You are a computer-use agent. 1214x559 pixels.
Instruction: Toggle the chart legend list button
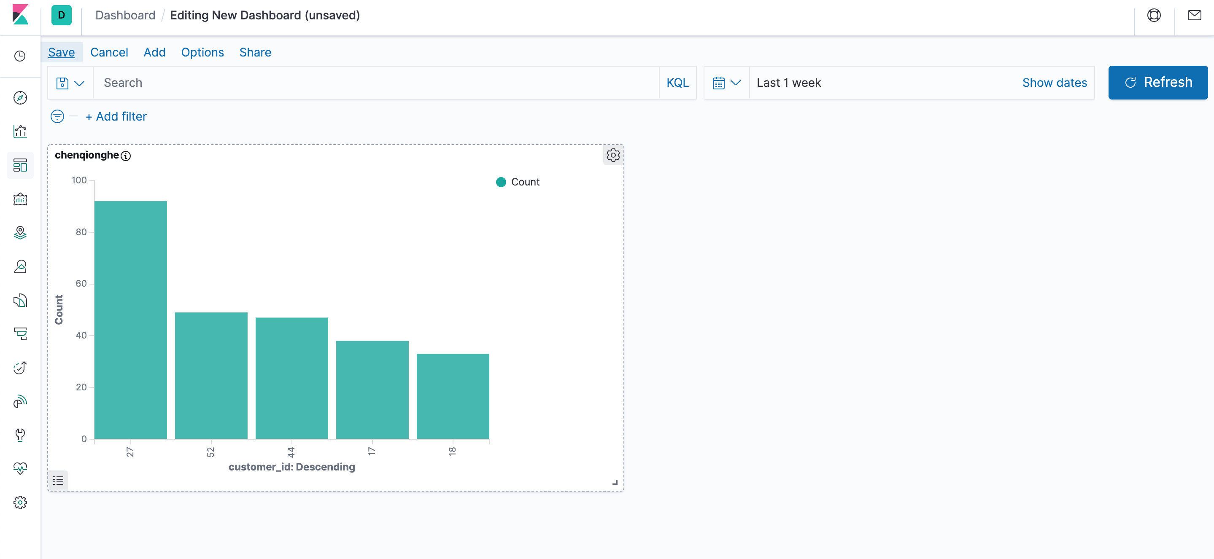[x=58, y=480]
